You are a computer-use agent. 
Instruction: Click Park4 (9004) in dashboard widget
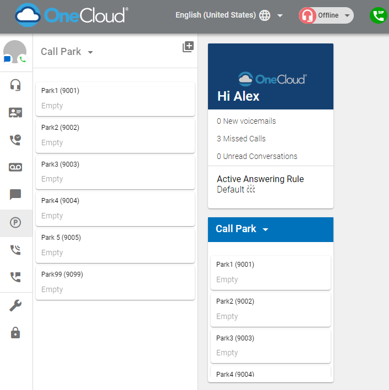(x=271, y=372)
